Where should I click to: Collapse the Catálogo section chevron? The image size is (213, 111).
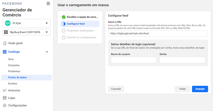point(47,52)
